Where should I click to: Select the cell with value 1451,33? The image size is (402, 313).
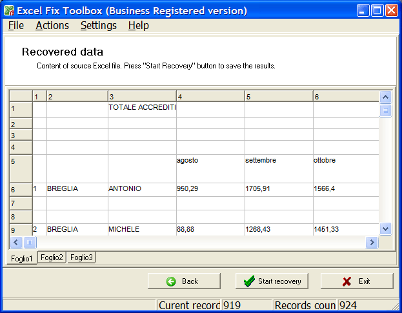pos(346,230)
